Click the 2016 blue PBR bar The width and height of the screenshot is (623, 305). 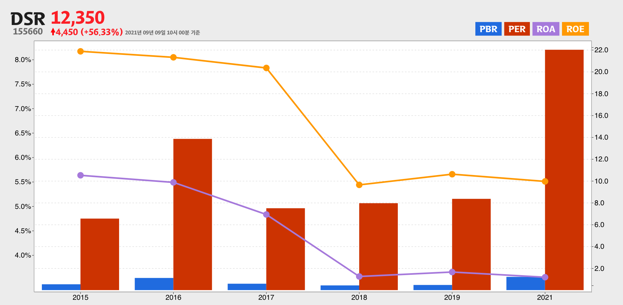154,284
